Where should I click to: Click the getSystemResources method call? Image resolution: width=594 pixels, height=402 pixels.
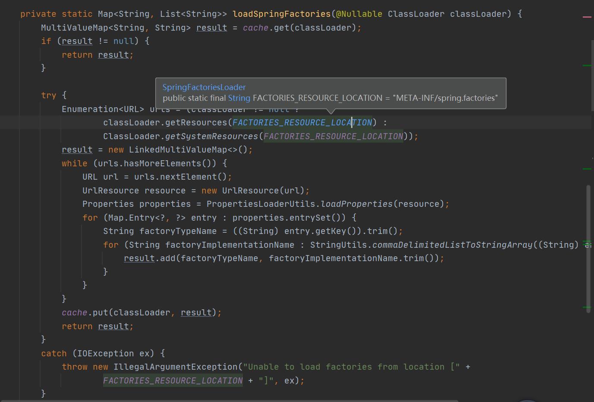212,137
